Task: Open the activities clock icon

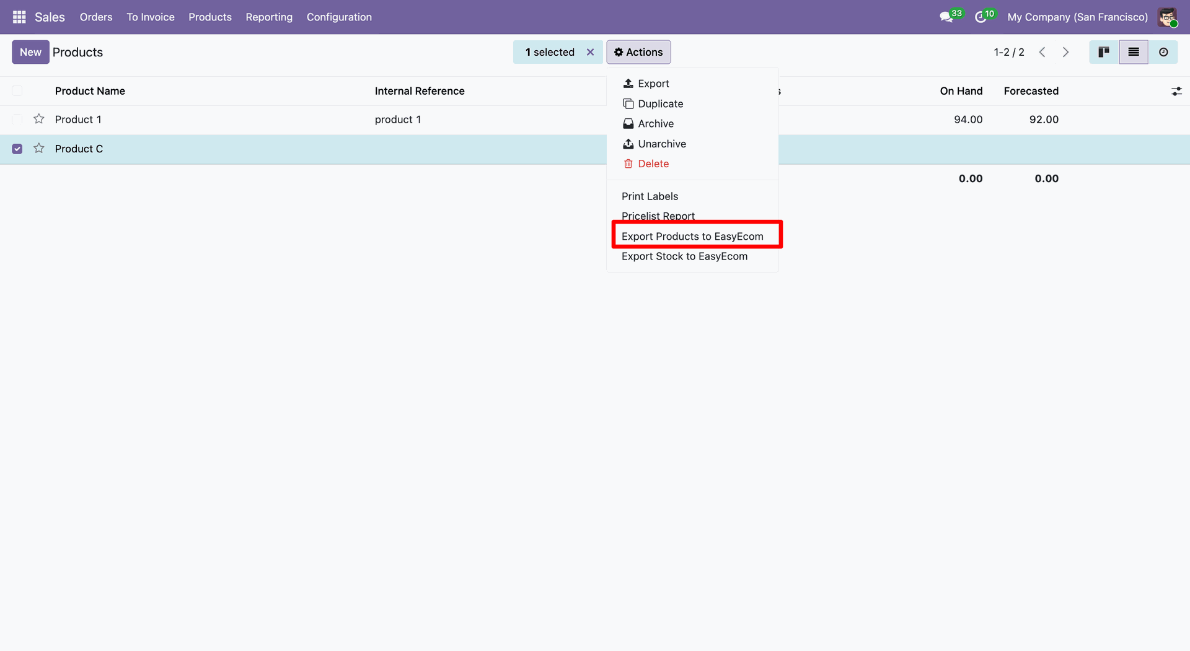Action: click(981, 17)
